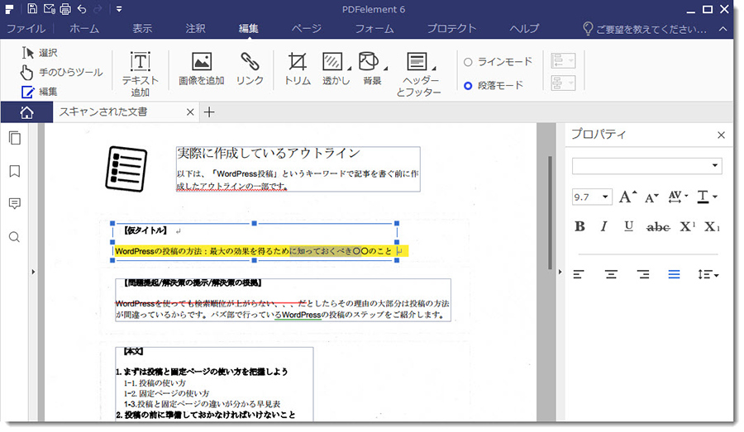This screenshot has width=744, height=432.
Task: Click the リンク link tool
Action: point(250,69)
